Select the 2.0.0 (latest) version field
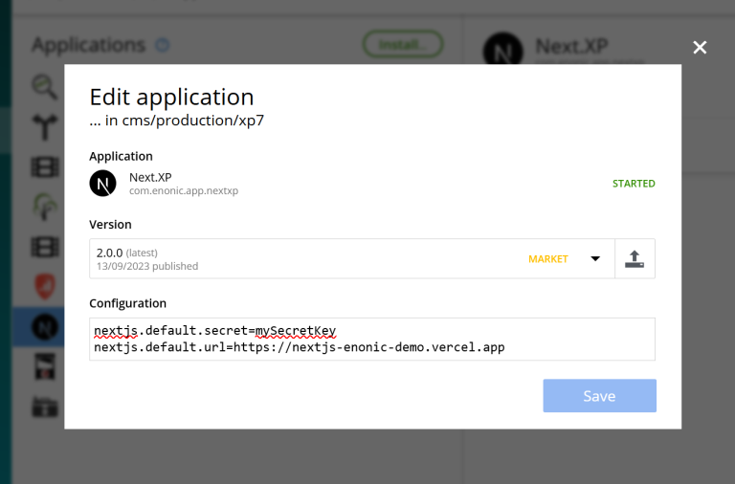Screen dimensions: 735x484 click(351, 258)
